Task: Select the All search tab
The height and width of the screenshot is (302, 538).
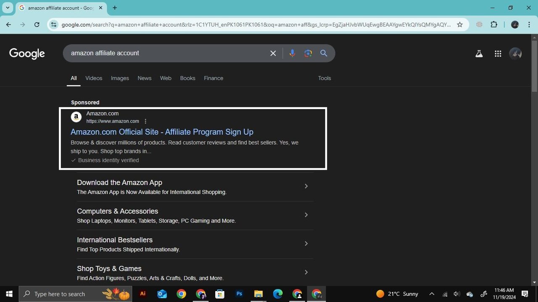Action: point(74,78)
